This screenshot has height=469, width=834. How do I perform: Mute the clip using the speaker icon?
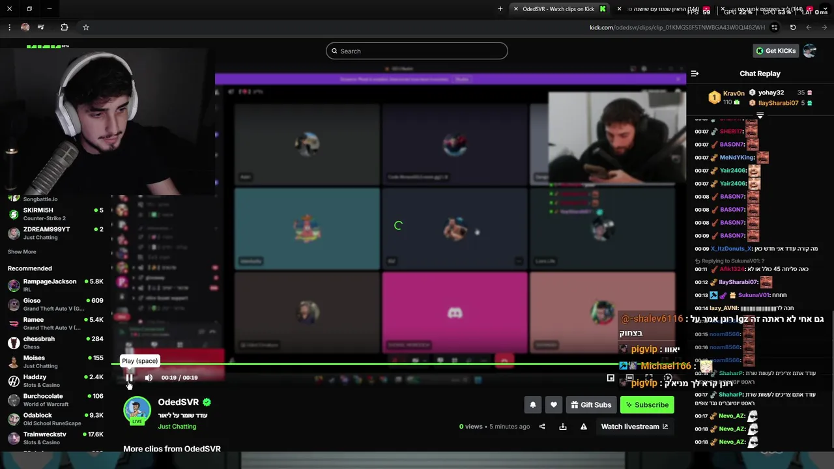tap(149, 377)
